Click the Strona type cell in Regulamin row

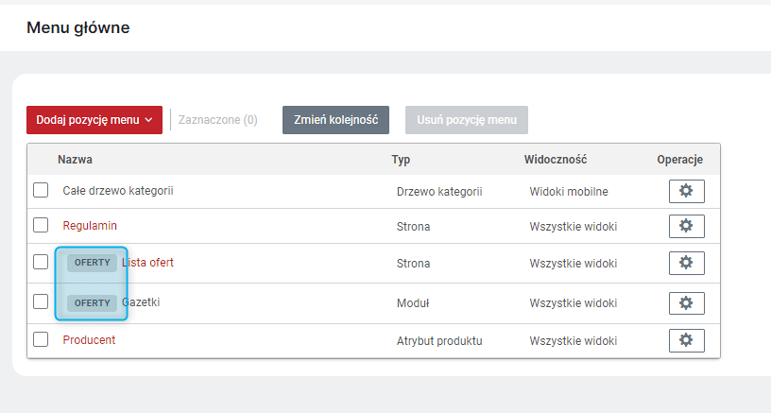click(x=414, y=227)
